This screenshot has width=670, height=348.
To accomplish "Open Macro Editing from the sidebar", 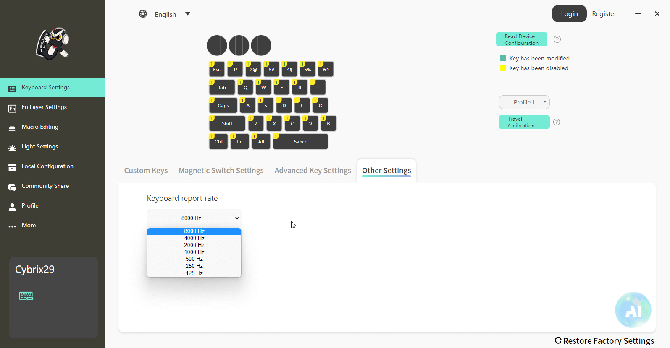I will tap(40, 127).
